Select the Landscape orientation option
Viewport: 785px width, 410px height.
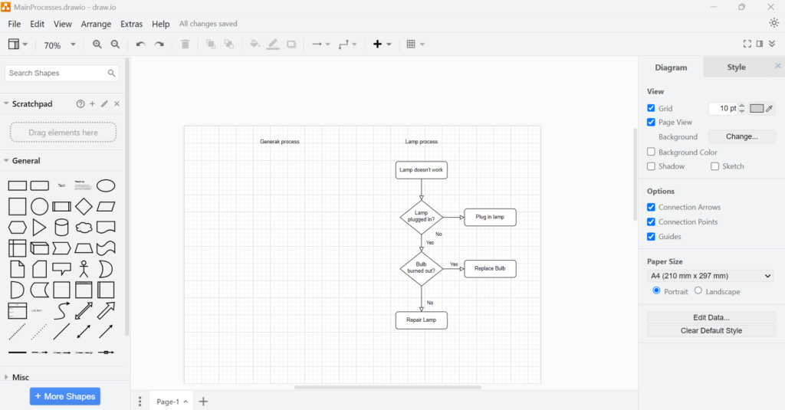pos(698,291)
